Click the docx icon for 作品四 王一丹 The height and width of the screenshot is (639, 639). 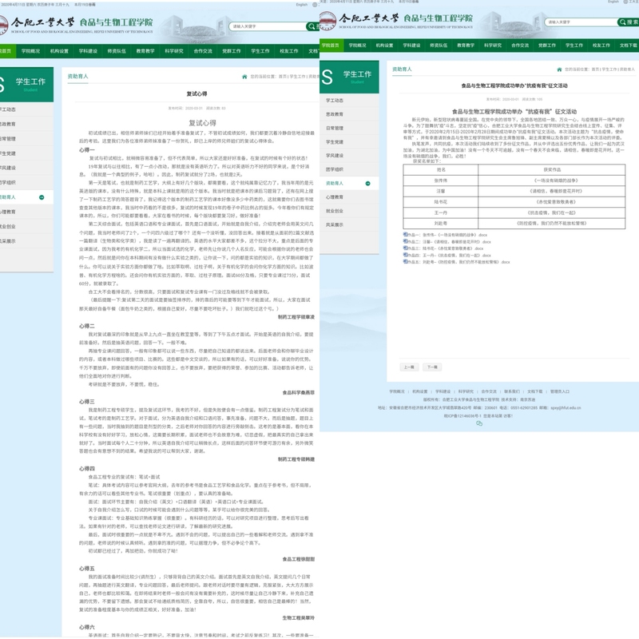click(406, 255)
